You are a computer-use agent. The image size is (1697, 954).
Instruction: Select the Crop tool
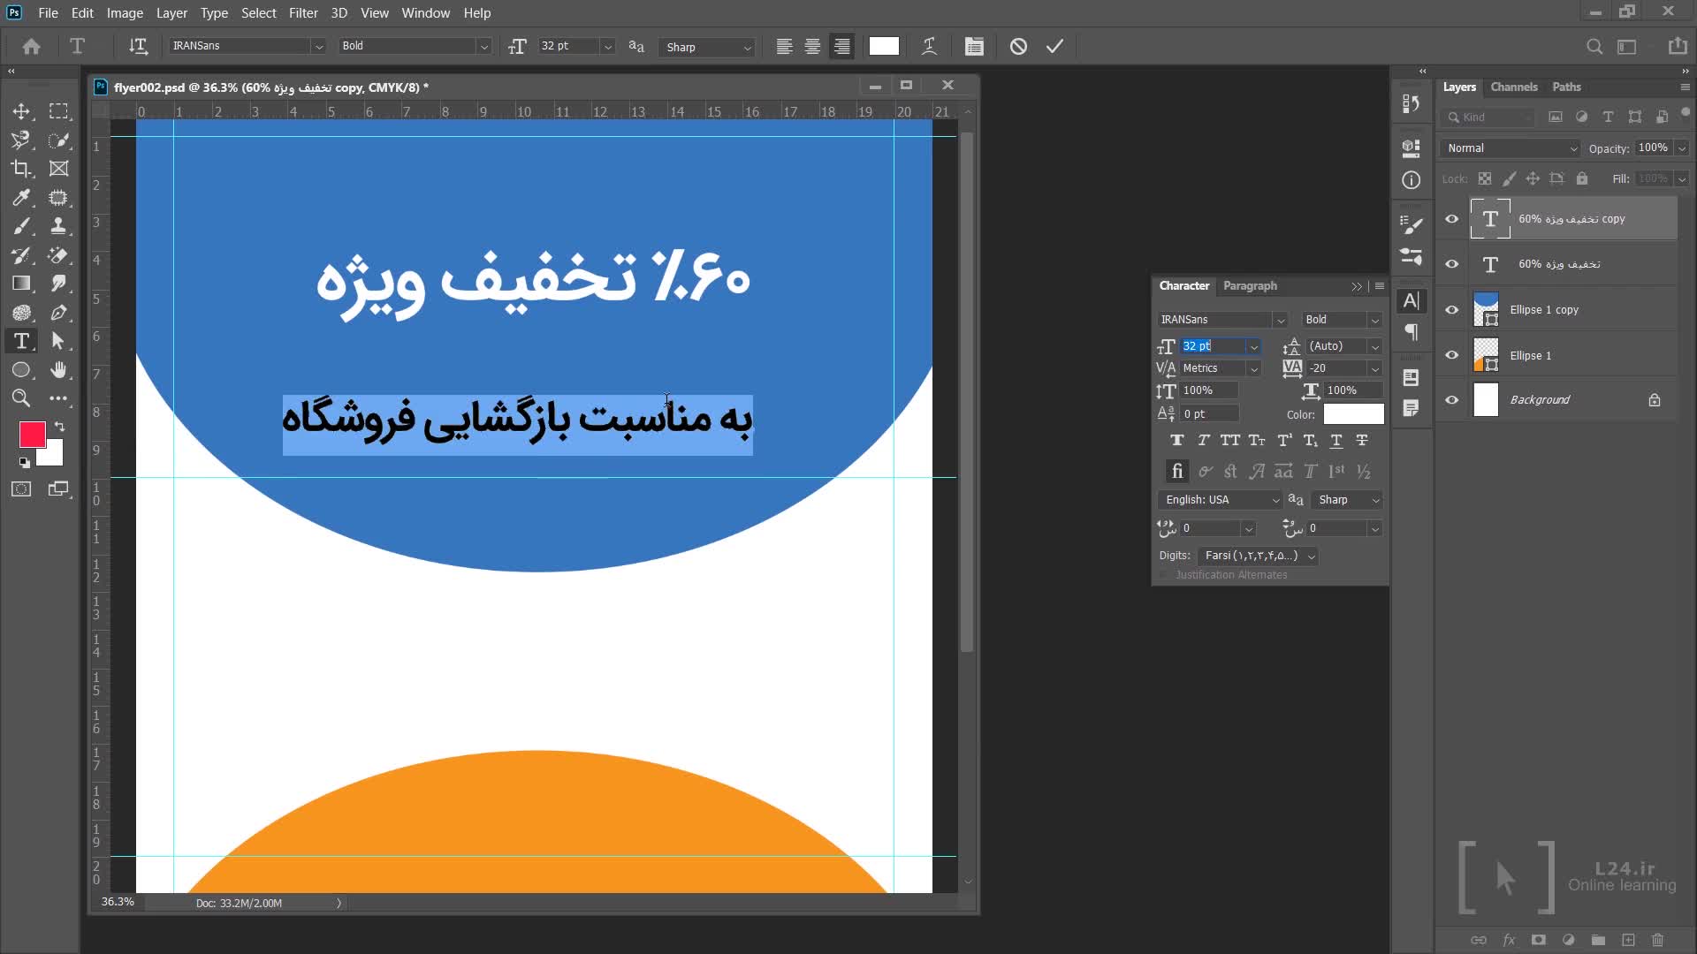(21, 169)
